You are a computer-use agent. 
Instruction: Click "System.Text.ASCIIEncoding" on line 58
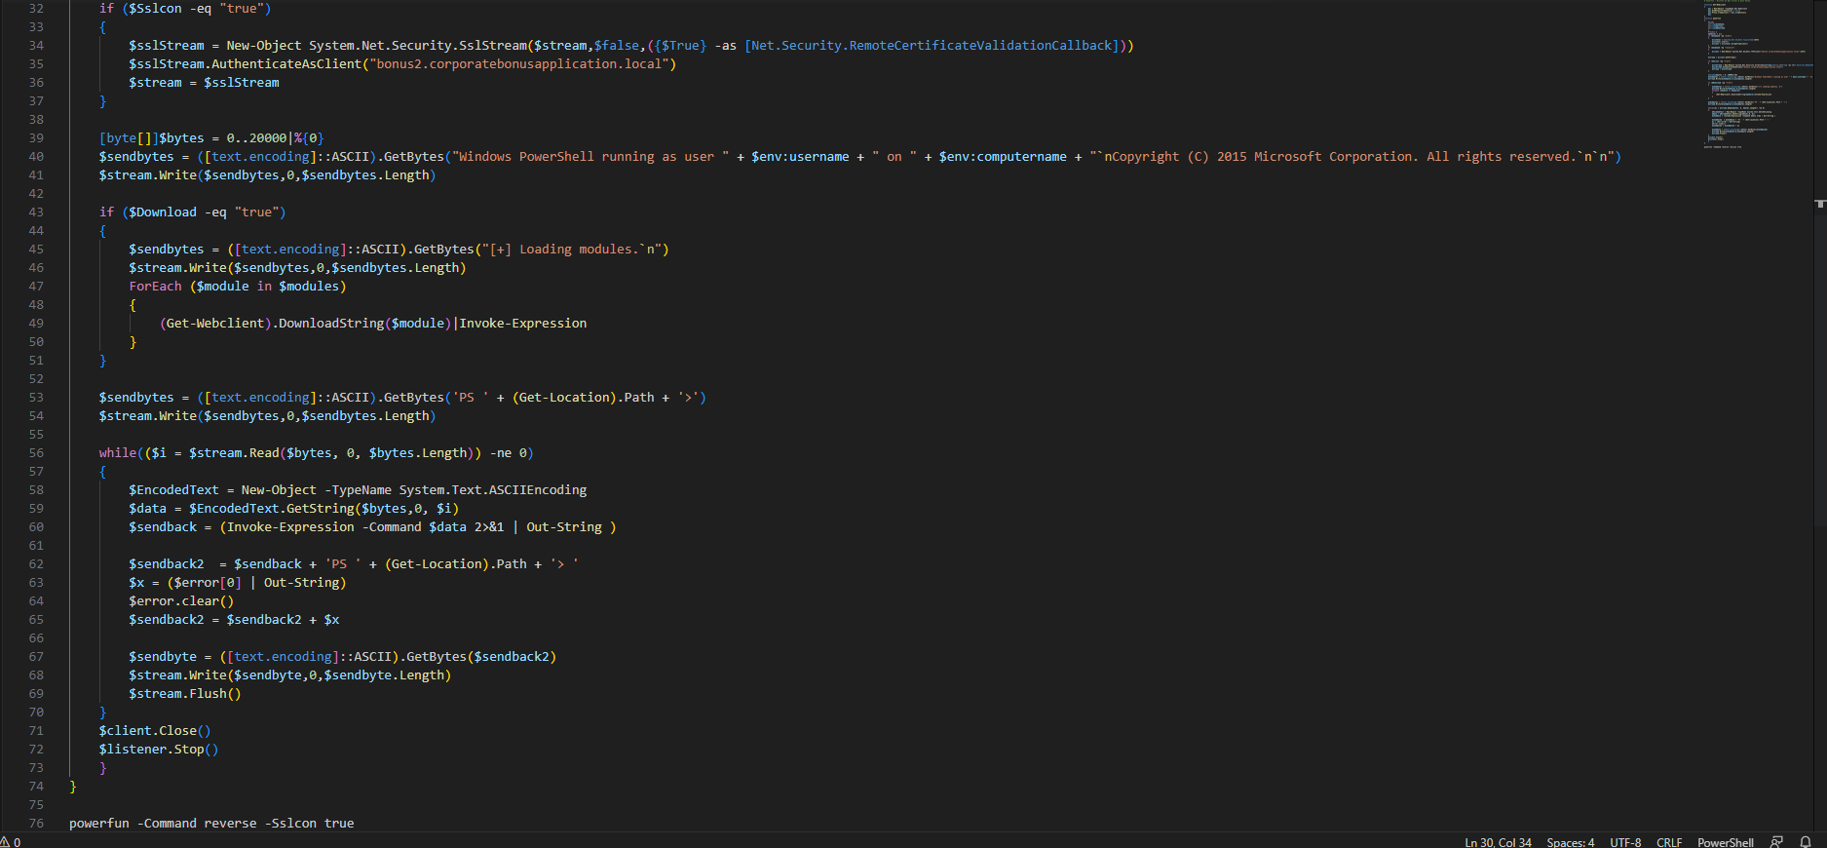click(493, 489)
